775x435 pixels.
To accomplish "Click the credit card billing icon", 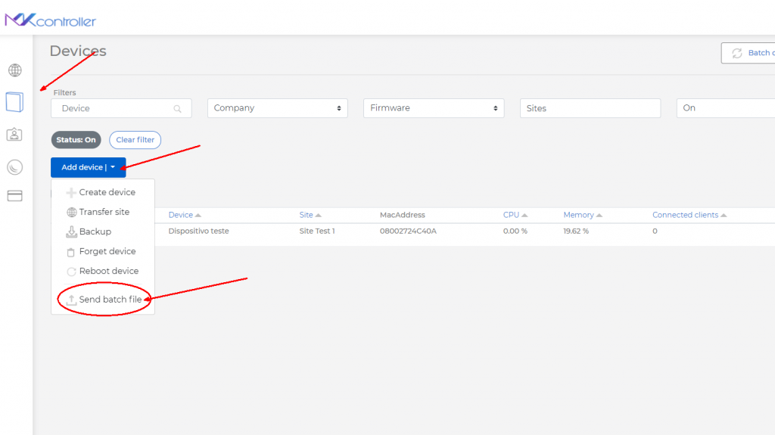I will [x=14, y=196].
